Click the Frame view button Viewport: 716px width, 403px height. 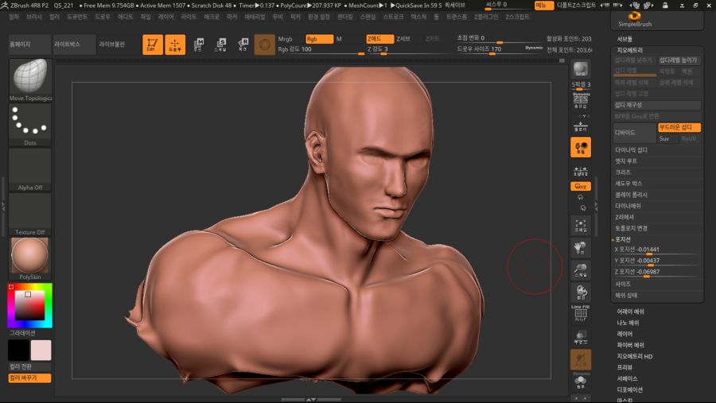pos(581,226)
